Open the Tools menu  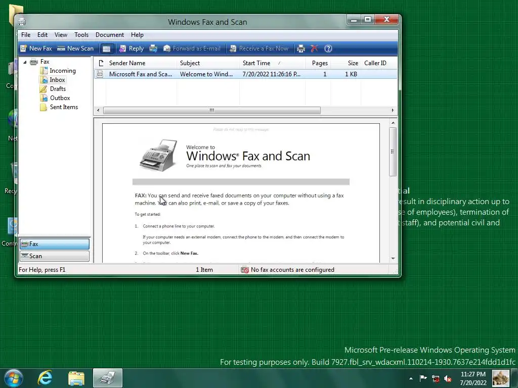(x=81, y=35)
